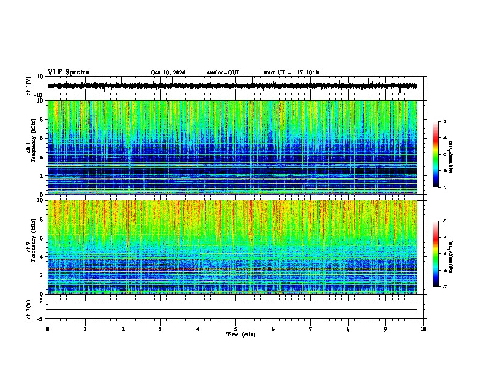The image size is (477, 369).
Task: Click the "Time (min)" x-axis label
Action: coord(241,335)
